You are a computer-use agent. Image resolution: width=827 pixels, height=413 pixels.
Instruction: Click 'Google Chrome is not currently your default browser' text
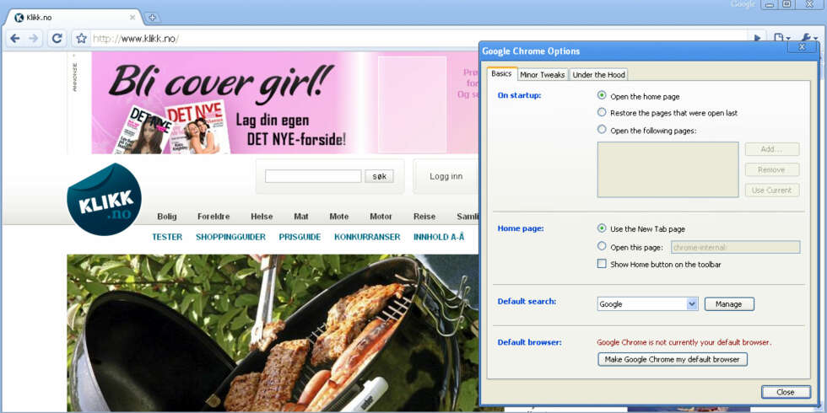pyautogui.click(x=684, y=342)
